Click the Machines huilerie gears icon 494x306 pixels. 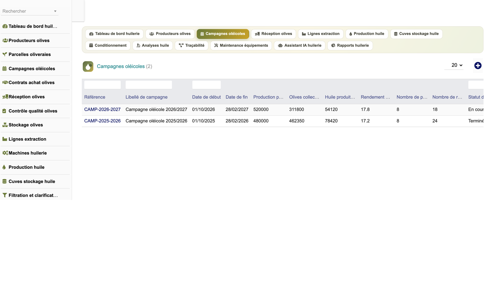point(5,153)
